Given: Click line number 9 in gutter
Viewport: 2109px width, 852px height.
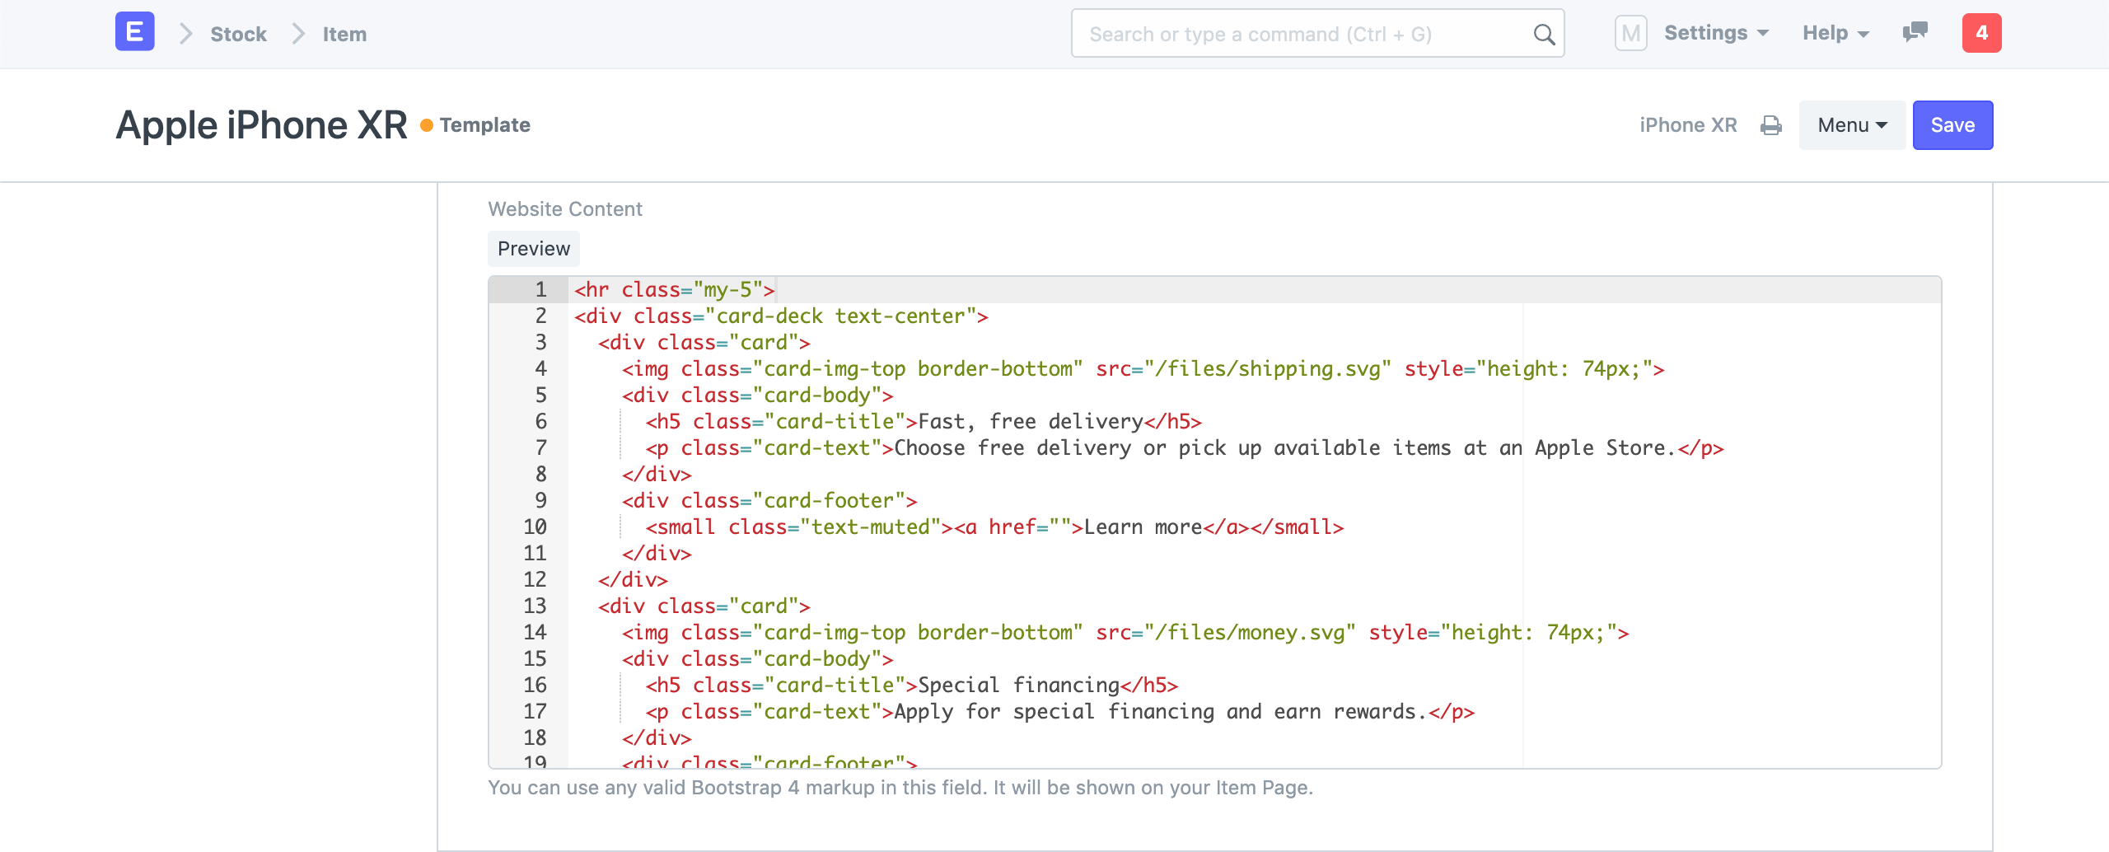Looking at the screenshot, I should click(x=540, y=501).
